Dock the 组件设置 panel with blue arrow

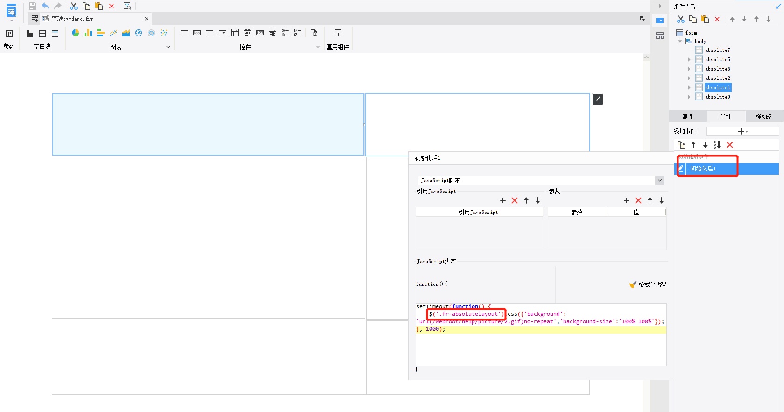[x=777, y=7]
